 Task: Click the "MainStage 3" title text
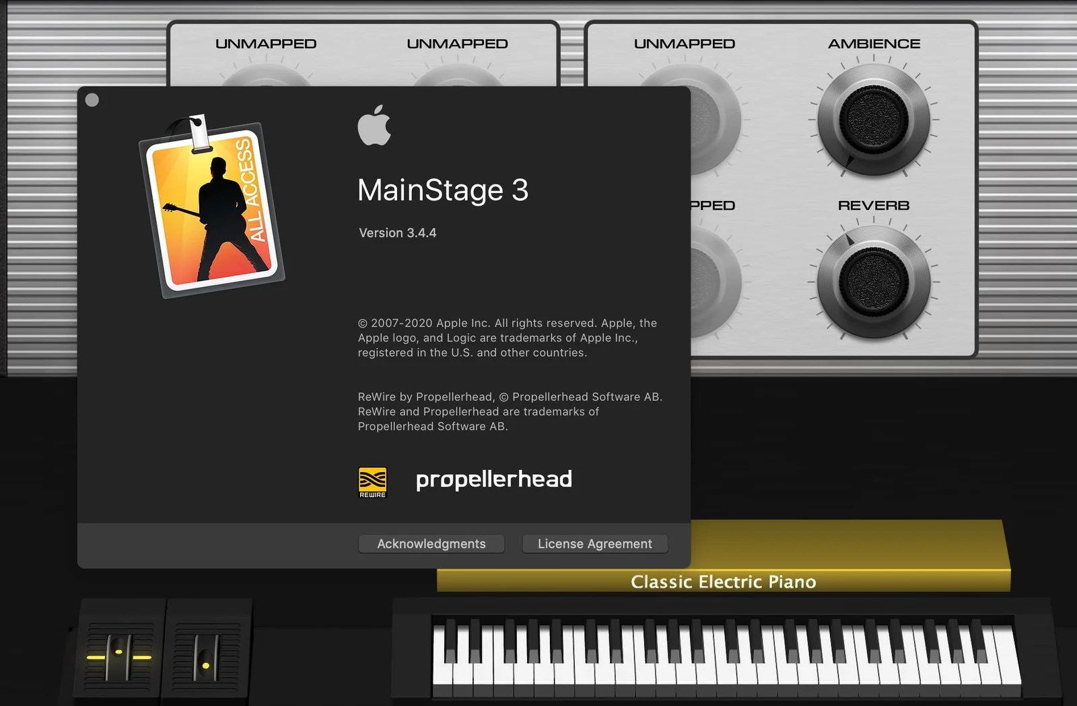coord(443,190)
